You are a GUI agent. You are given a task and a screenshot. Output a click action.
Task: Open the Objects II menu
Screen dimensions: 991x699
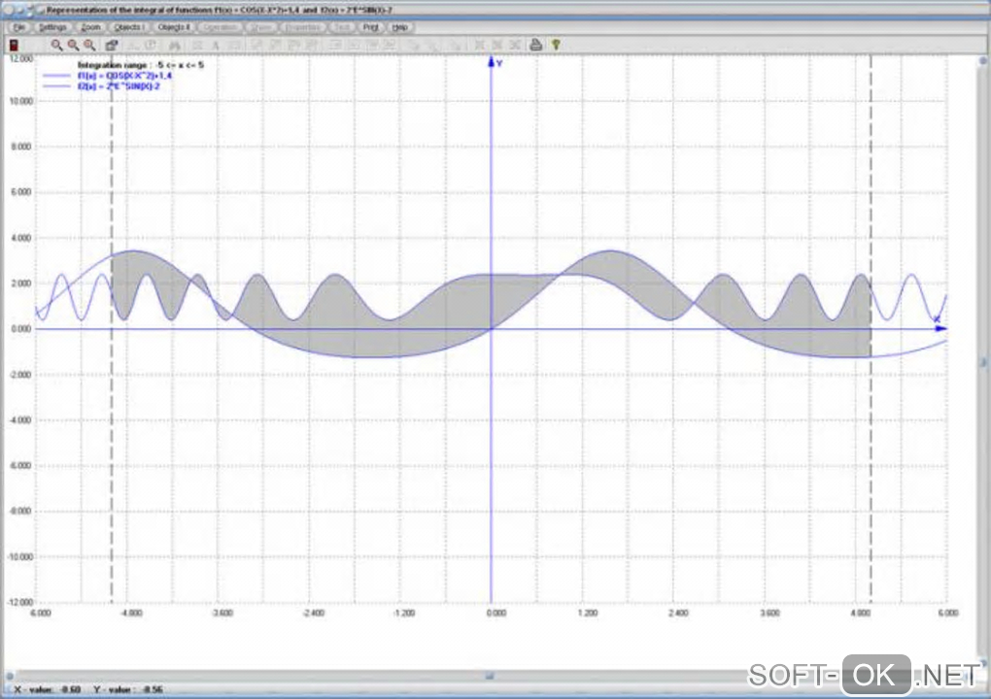[x=173, y=28]
